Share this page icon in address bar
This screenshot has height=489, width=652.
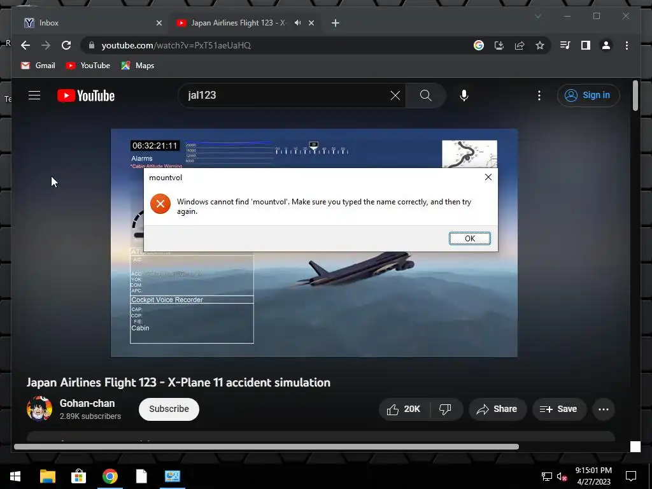click(520, 45)
